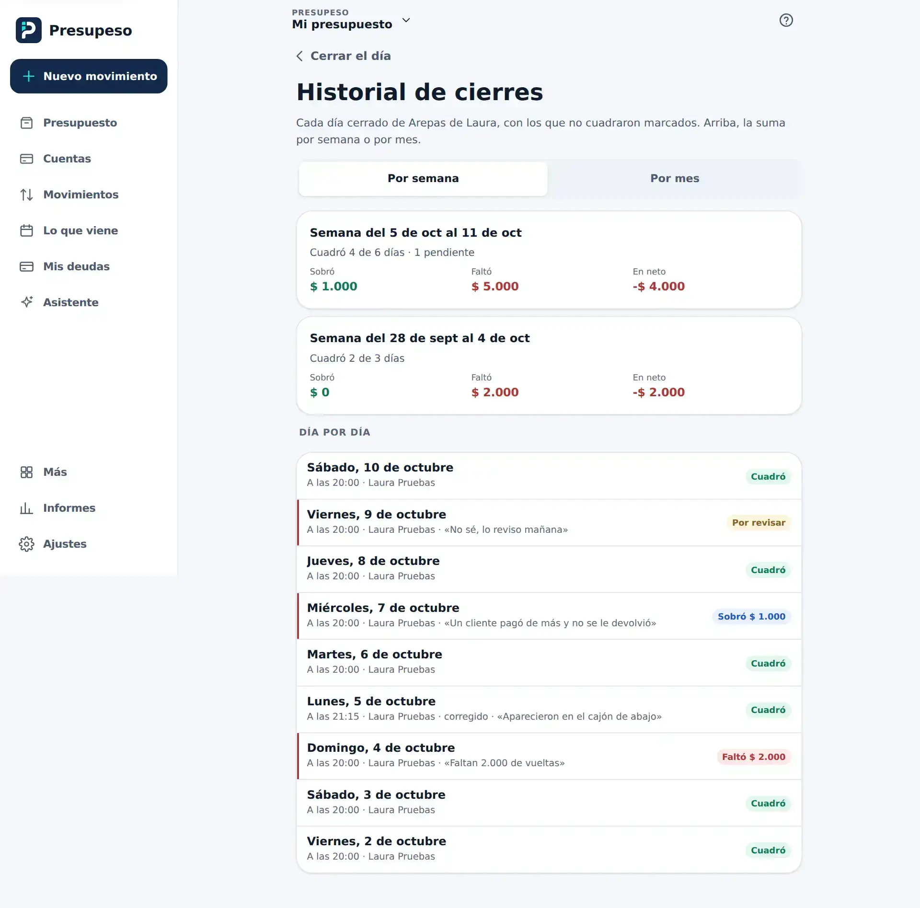Screen dimensions: 920x908
Task: Open the Viernes, 2 de octubre row
Action: pyautogui.click(x=549, y=850)
